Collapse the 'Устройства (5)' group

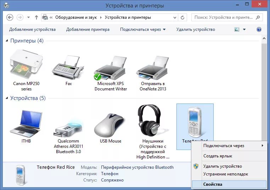7,98
